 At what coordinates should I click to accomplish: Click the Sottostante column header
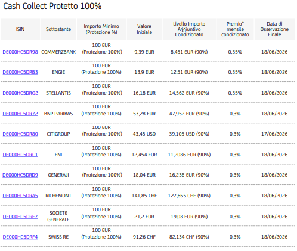58,29
